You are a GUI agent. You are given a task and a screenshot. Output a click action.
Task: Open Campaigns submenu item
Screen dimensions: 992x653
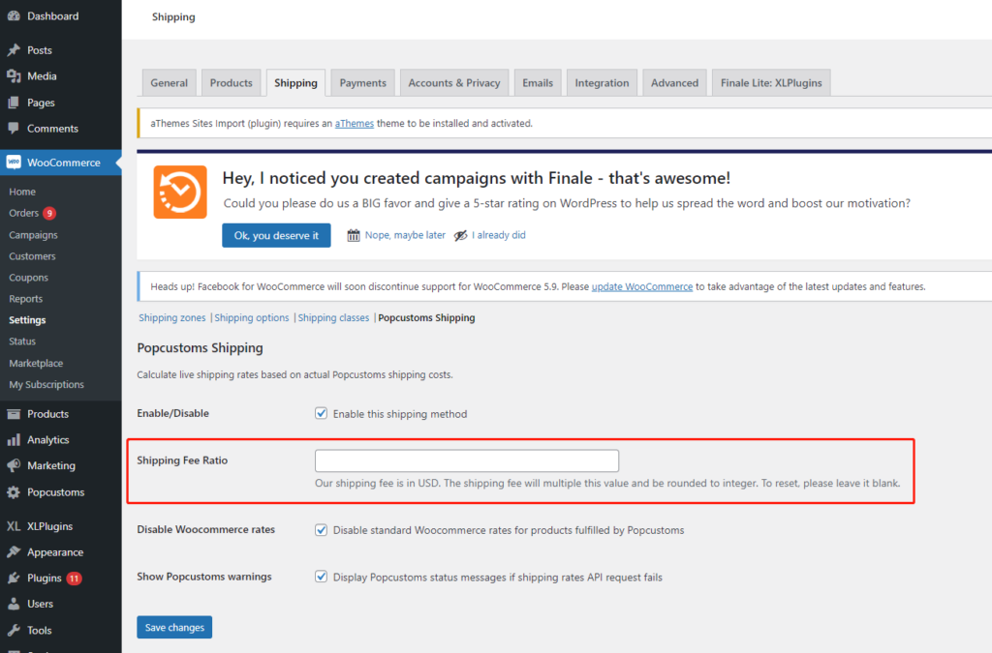(x=33, y=235)
